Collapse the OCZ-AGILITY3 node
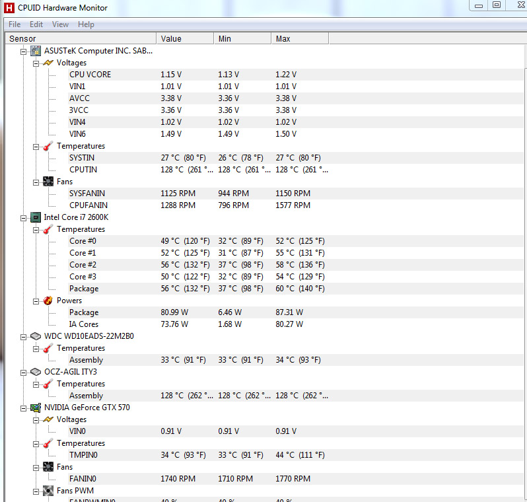527x502 pixels. [23, 373]
